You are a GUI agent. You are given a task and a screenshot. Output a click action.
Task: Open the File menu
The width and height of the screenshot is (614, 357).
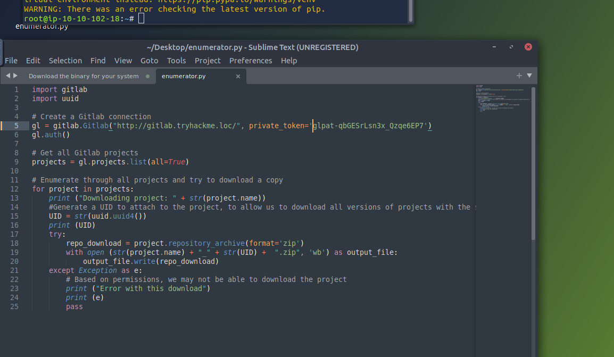click(x=11, y=61)
